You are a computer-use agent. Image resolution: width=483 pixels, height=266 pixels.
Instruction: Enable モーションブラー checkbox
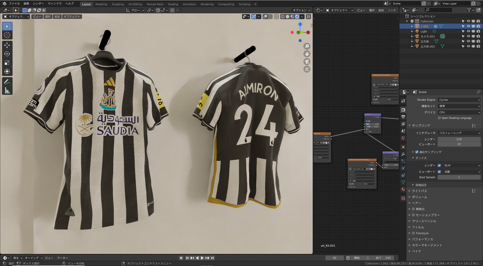pos(413,215)
